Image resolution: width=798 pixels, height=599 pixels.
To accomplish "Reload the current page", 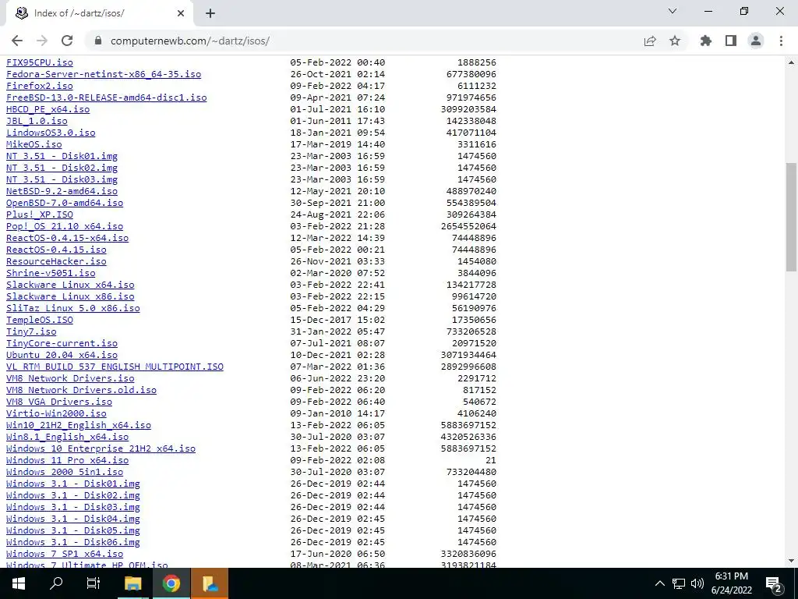I will click(x=67, y=41).
